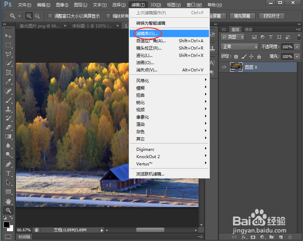Select the Brush tool
Screen dimensions: 303x241
pos(8,100)
